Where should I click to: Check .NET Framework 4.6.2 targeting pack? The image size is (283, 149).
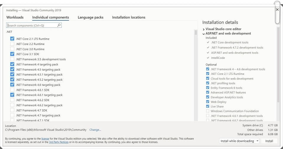pyautogui.click(x=12, y=105)
